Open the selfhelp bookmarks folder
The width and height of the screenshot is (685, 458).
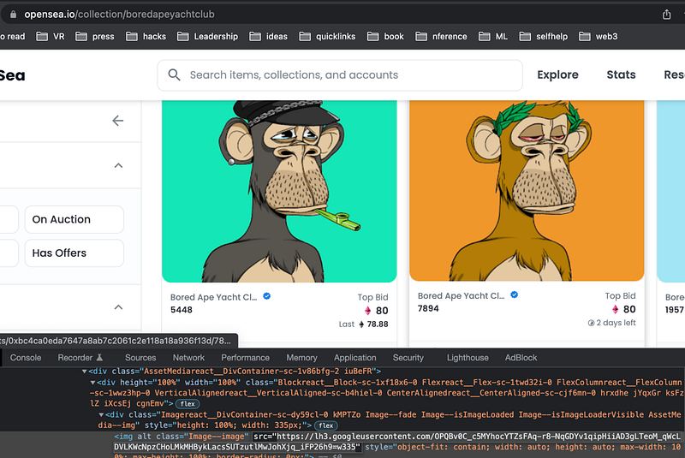pyautogui.click(x=544, y=36)
